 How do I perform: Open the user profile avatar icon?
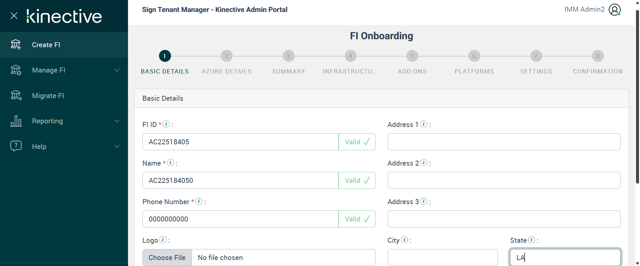tap(614, 10)
